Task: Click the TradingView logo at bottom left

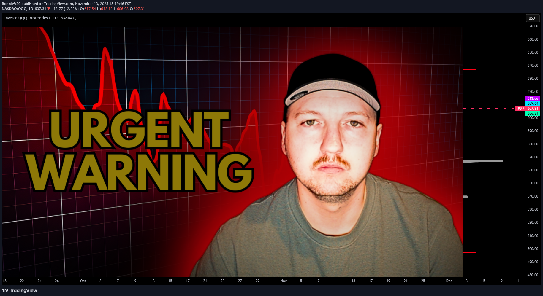Action: [20, 290]
